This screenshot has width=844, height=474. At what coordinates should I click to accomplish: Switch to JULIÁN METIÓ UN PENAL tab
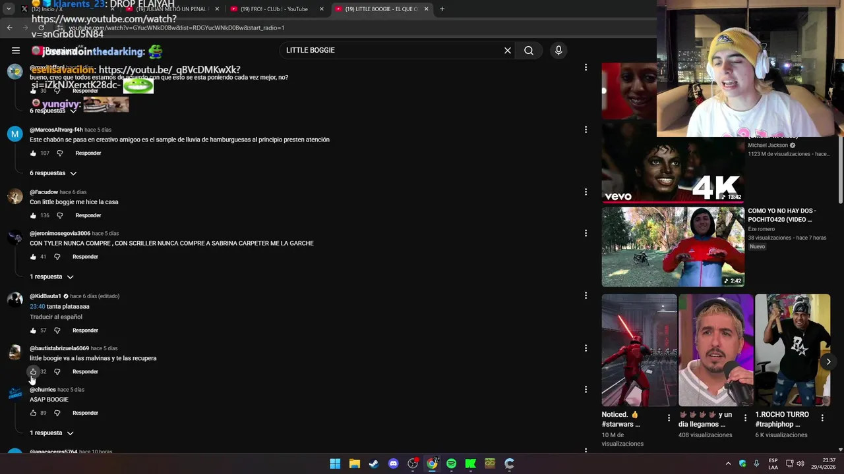171,9
